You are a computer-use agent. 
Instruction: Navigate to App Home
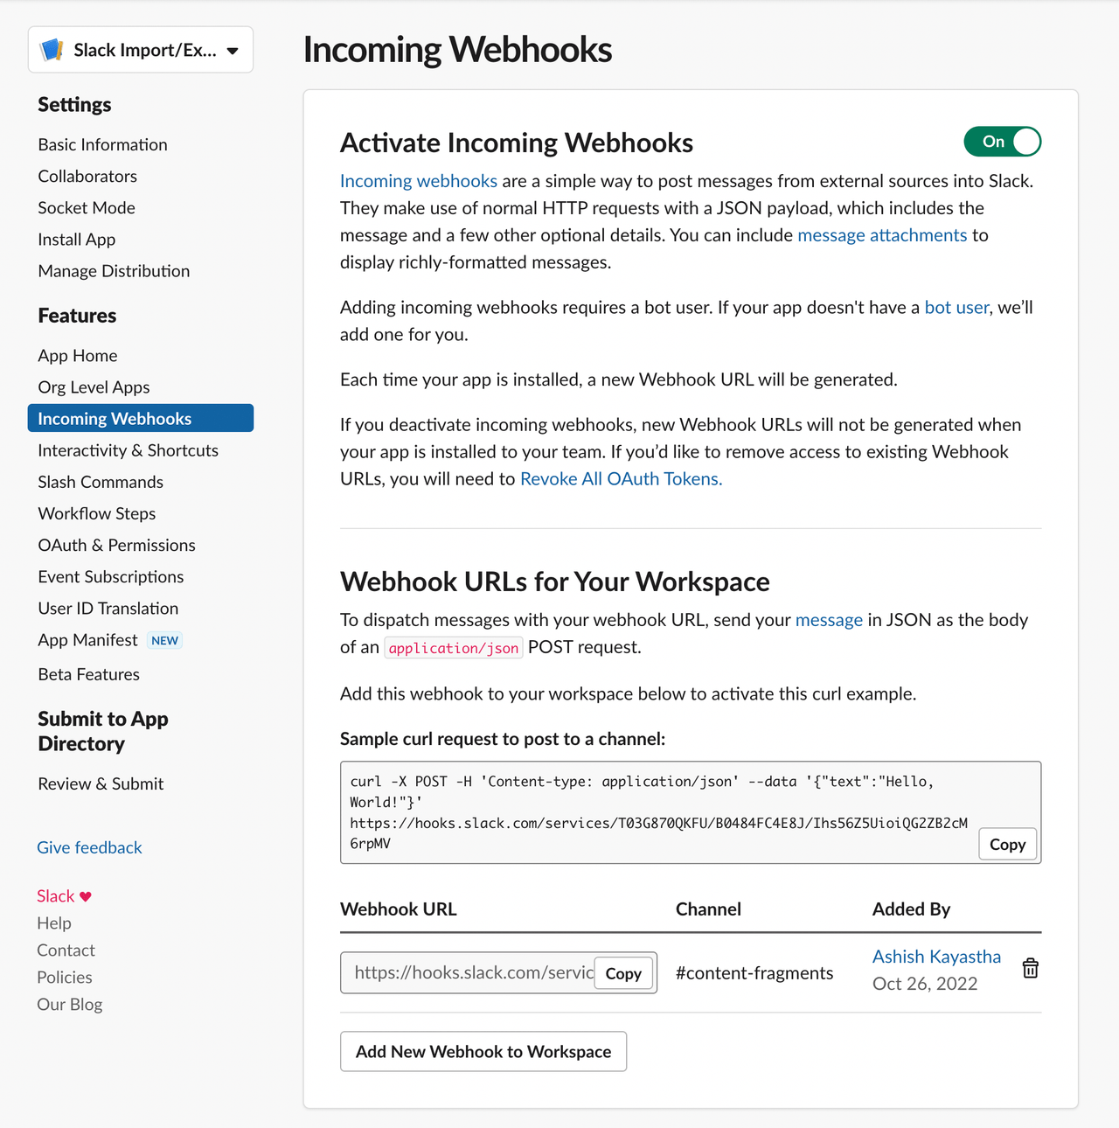(x=78, y=355)
